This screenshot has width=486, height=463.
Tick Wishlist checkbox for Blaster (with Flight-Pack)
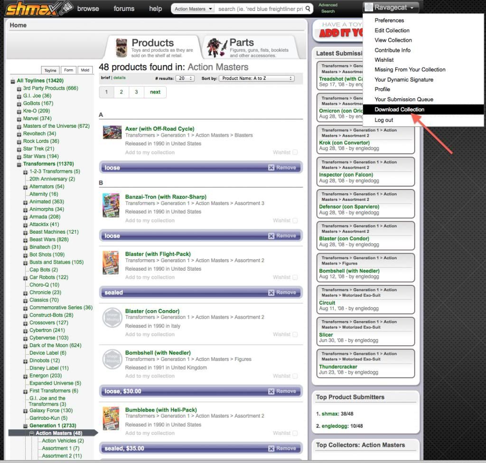coord(295,277)
